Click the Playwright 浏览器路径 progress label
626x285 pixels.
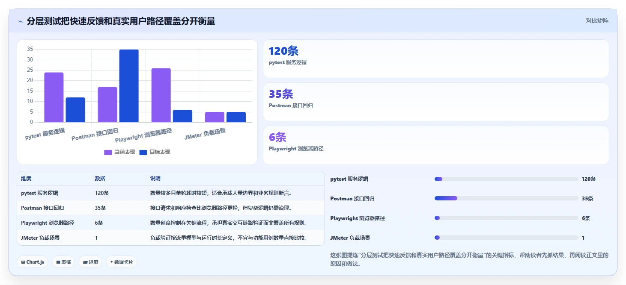point(358,218)
